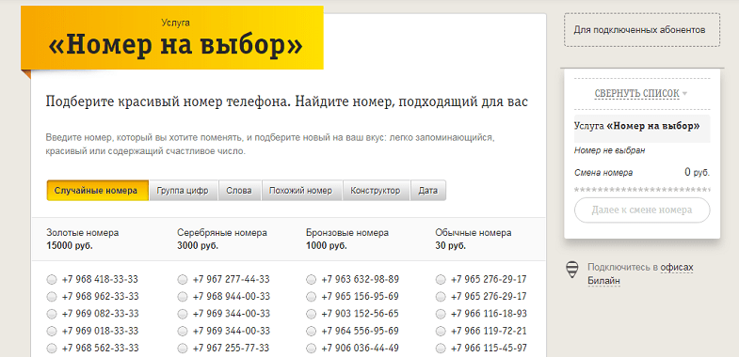Image resolution: width=739 pixels, height=357 pixels.
Task: Select number +7 969 018-33-33
Action: 52,331
